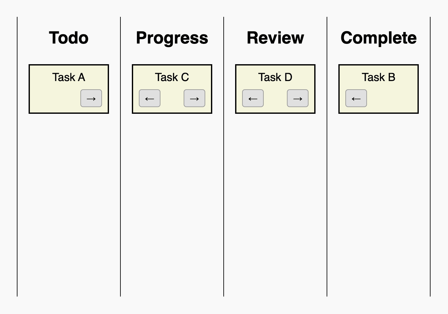The image size is (448, 314).
Task: Click Task C's left arrow button
Action: 149,99
